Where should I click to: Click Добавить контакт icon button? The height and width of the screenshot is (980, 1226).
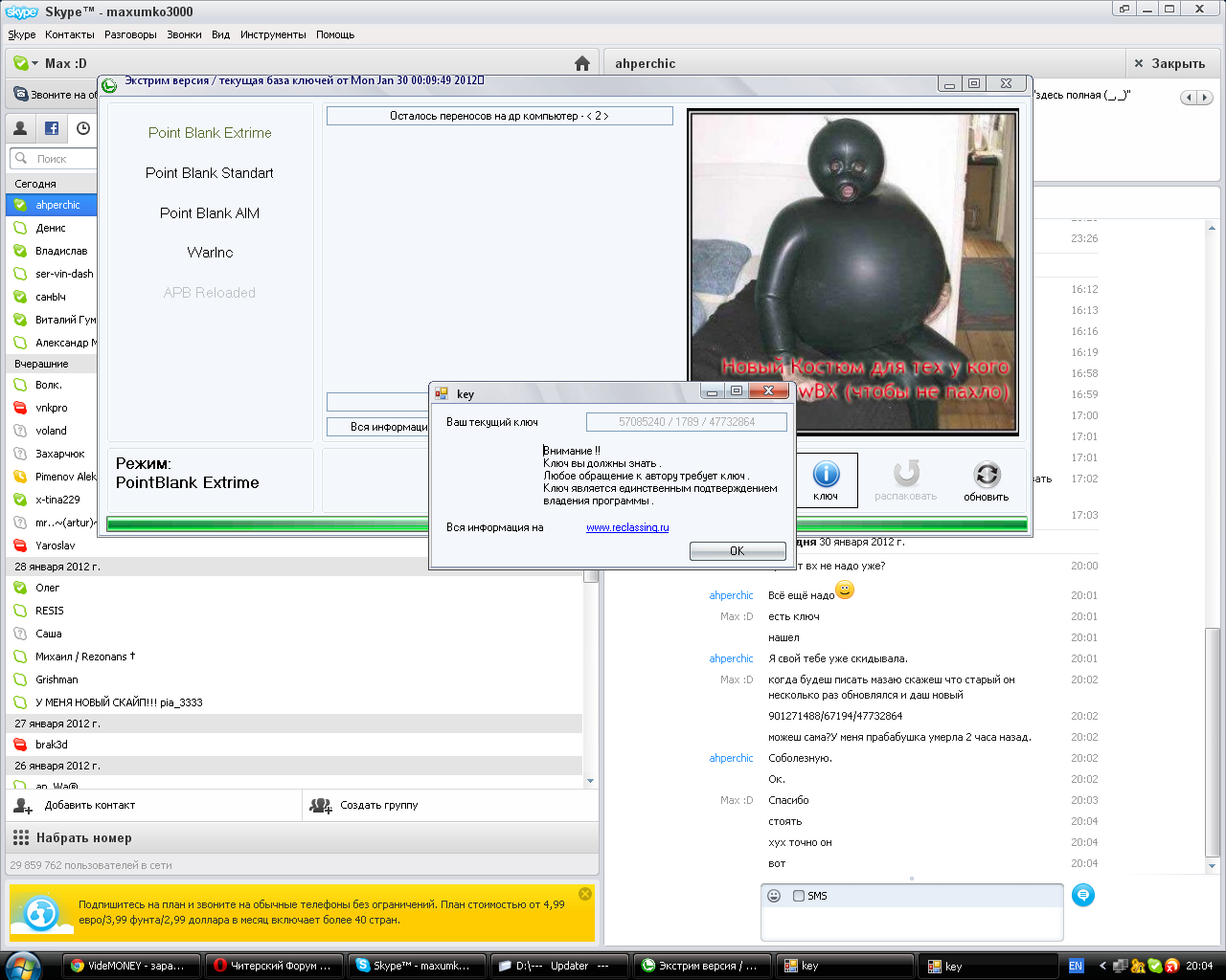23,806
